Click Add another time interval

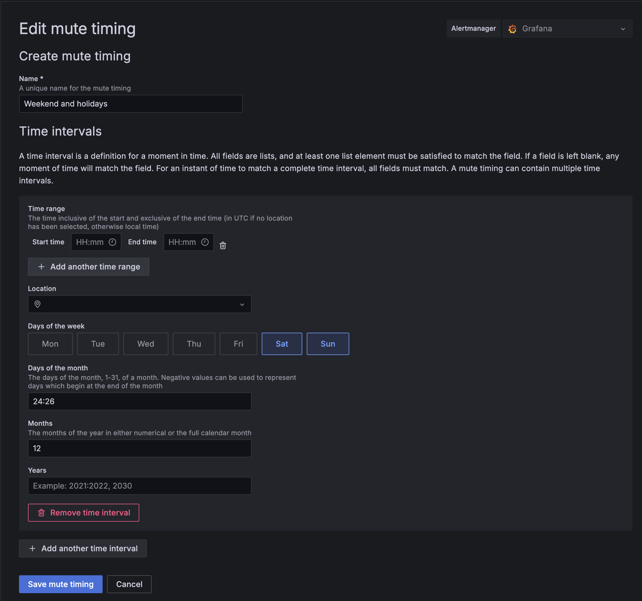click(83, 548)
